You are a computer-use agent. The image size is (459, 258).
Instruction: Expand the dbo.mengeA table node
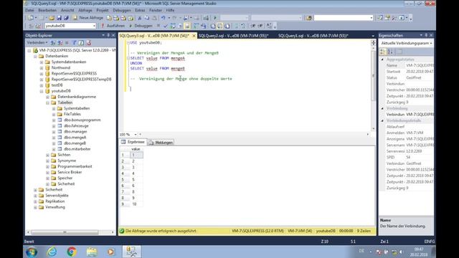pyautogui.click(x=54, y=138)
